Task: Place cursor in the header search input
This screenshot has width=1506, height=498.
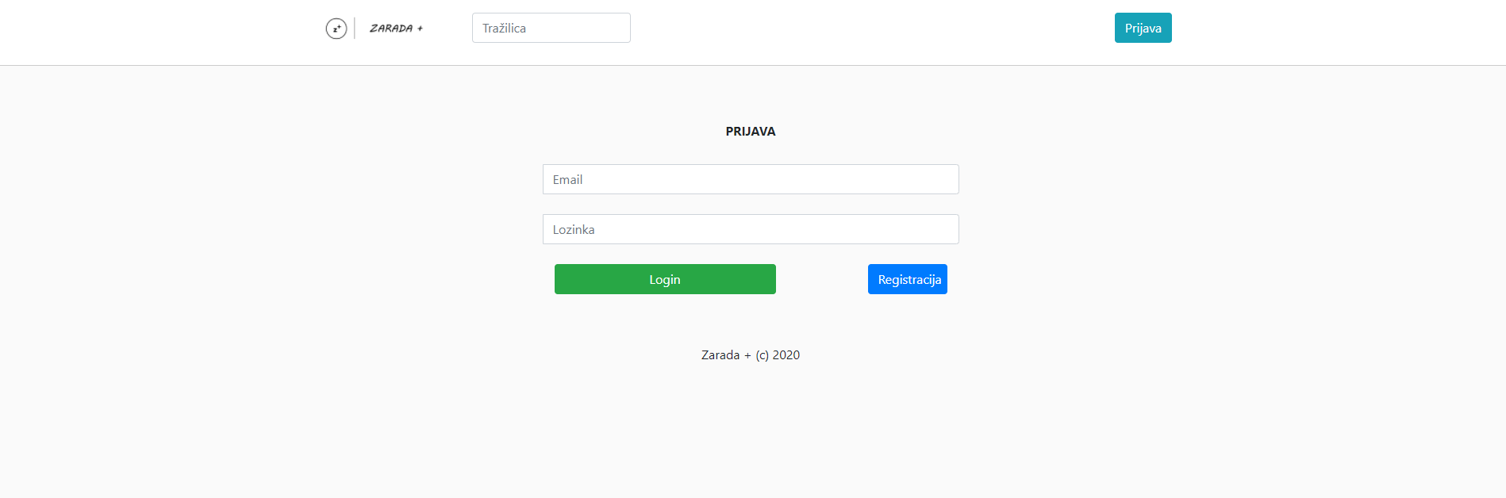Action: 551,28
